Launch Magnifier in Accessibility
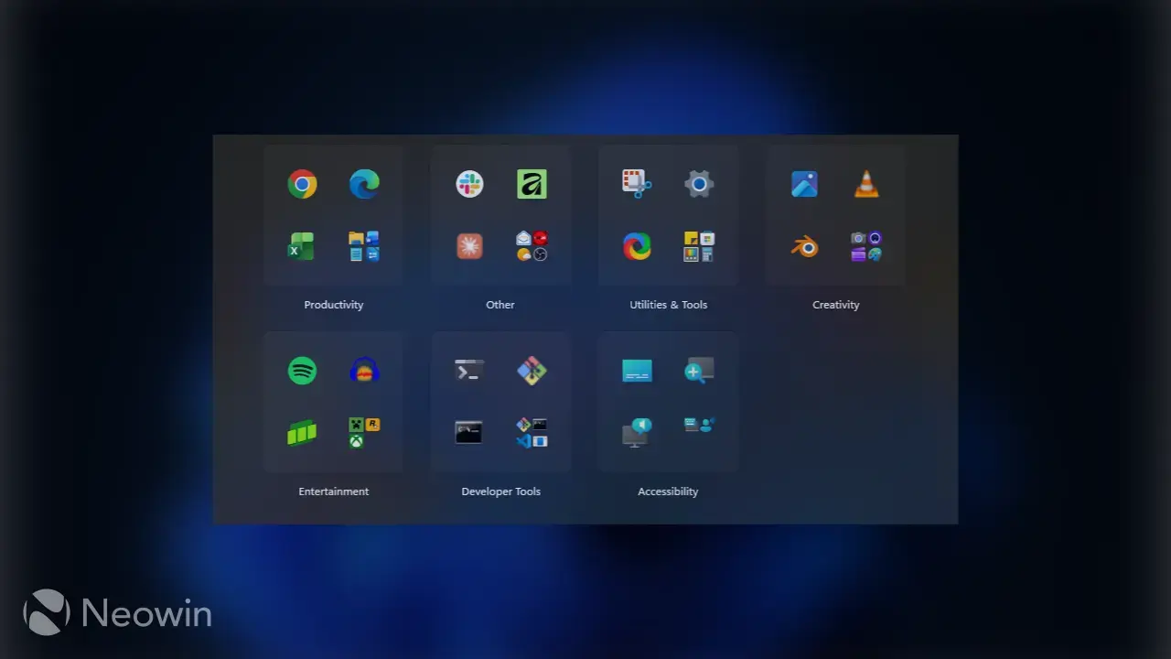 (699, 371)
